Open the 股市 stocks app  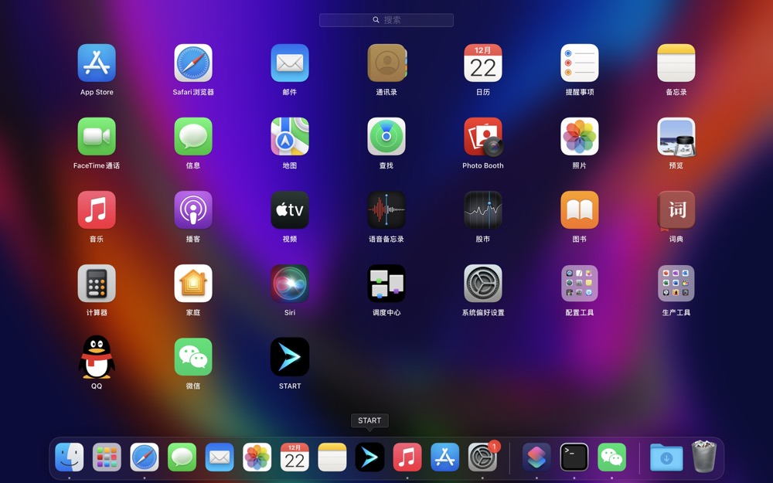[483, 210]
